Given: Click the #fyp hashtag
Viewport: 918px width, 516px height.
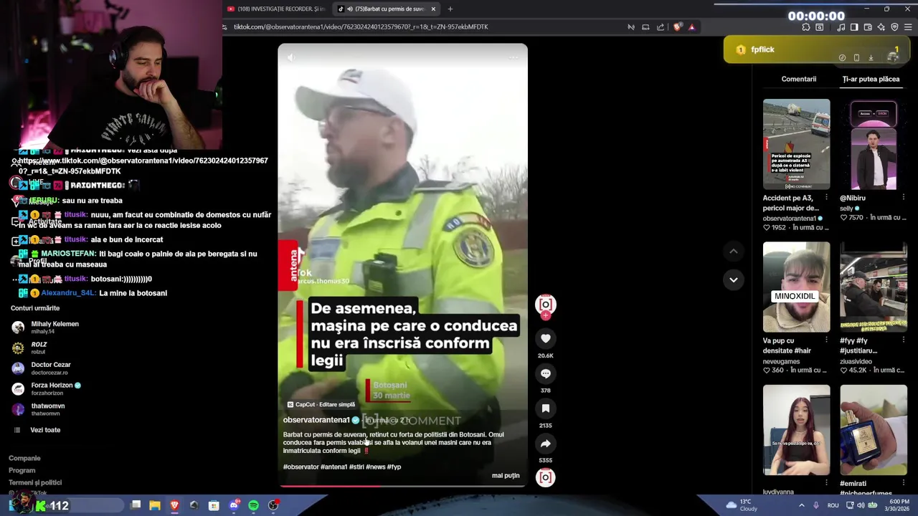Looking at the screenshot, I should 394,467.
